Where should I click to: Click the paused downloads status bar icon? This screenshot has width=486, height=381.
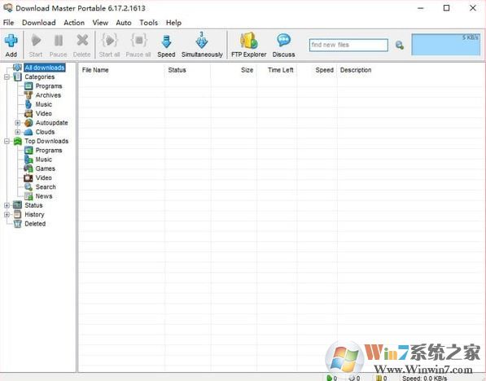click(379, 378)
